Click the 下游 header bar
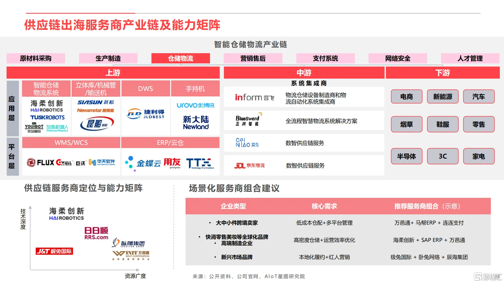The width and height of the screenshot is (504, 283). pos(443,73)
